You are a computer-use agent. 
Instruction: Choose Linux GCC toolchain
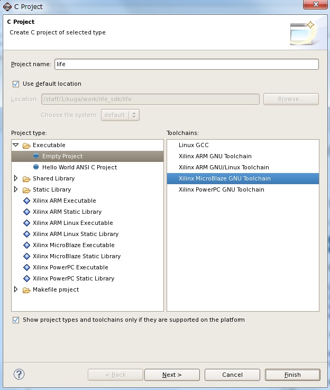click(243, 145)
